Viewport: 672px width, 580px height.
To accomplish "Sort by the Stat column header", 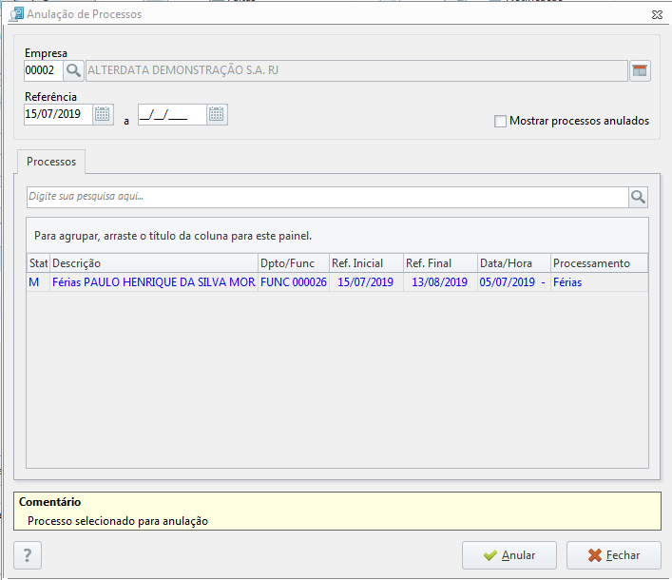I will pyautogui.click(x=38, y=263).
